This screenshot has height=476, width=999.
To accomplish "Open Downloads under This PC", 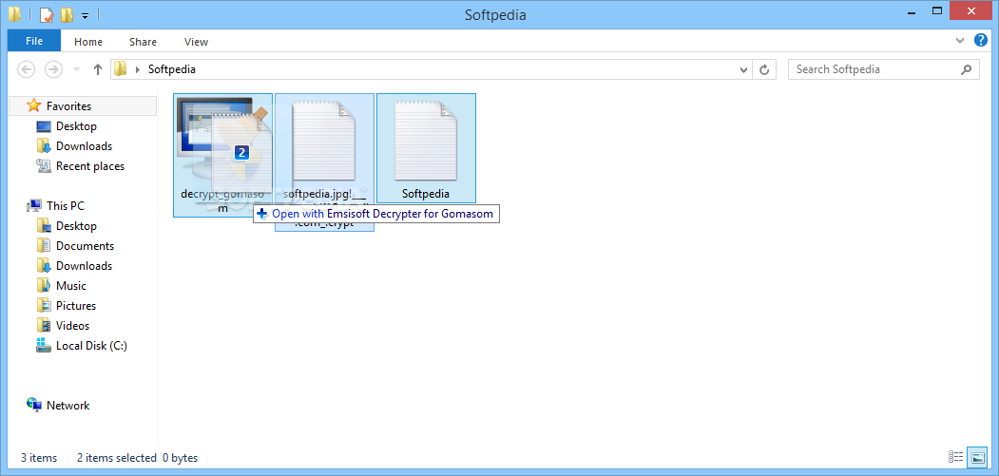I will point(84,266).
